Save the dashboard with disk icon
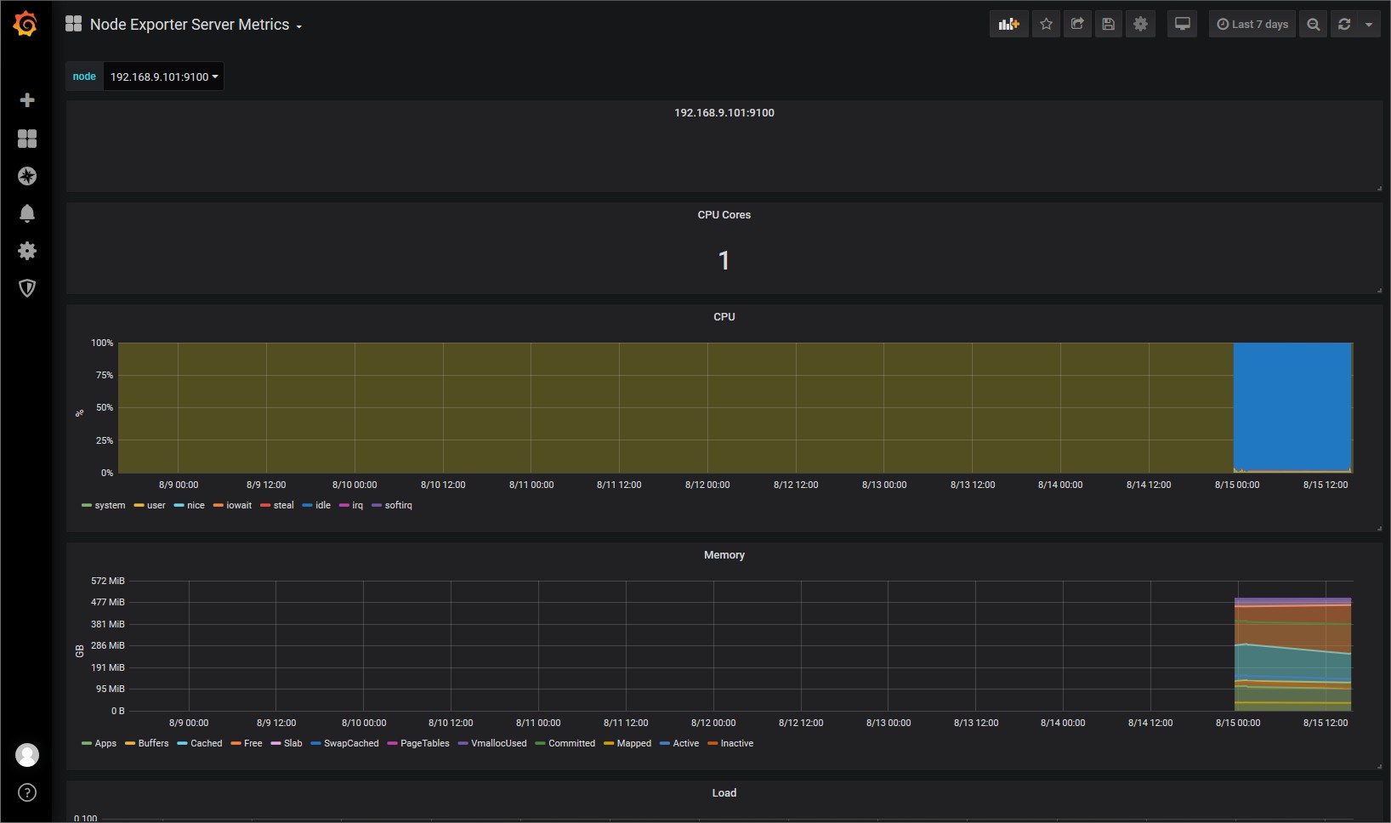Screen dimensions: 1391x823 click(1109, 25)
